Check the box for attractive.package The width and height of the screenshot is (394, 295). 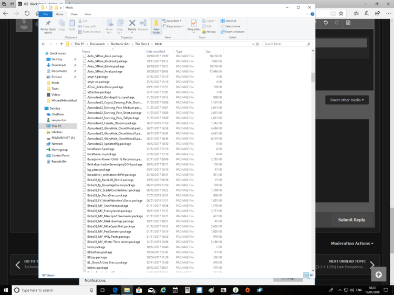point(85,92)
